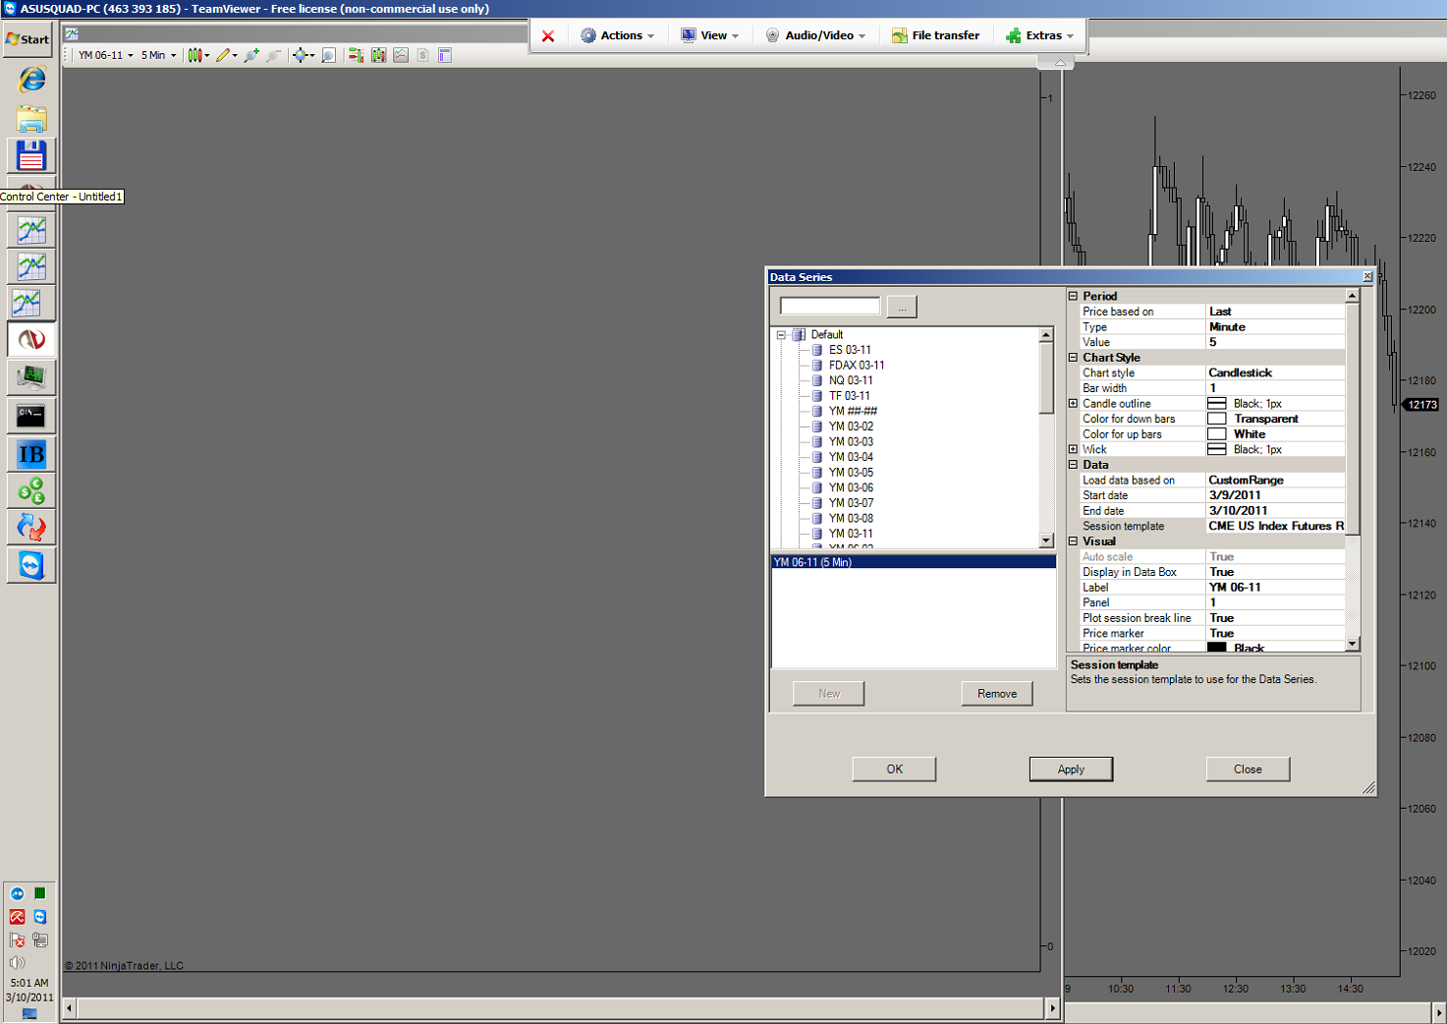Open the TeamViewer Actions menu
Image resolution: width=1447 pixels, height=1024 pixels.
click(617, 35)
